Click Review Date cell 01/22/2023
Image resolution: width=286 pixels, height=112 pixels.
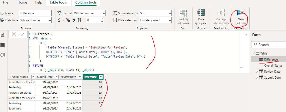(71, 88)
